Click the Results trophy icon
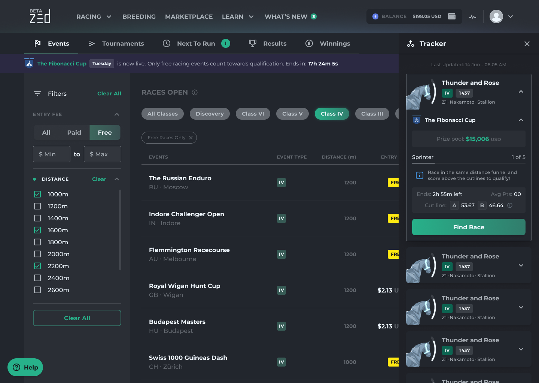This screenshot has width=539, height=383. point(253,43)
